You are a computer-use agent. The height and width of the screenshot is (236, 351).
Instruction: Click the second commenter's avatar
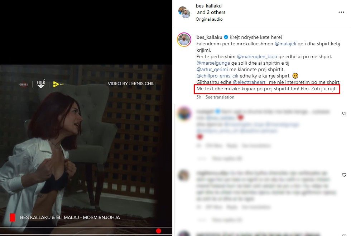coord(184,175)
